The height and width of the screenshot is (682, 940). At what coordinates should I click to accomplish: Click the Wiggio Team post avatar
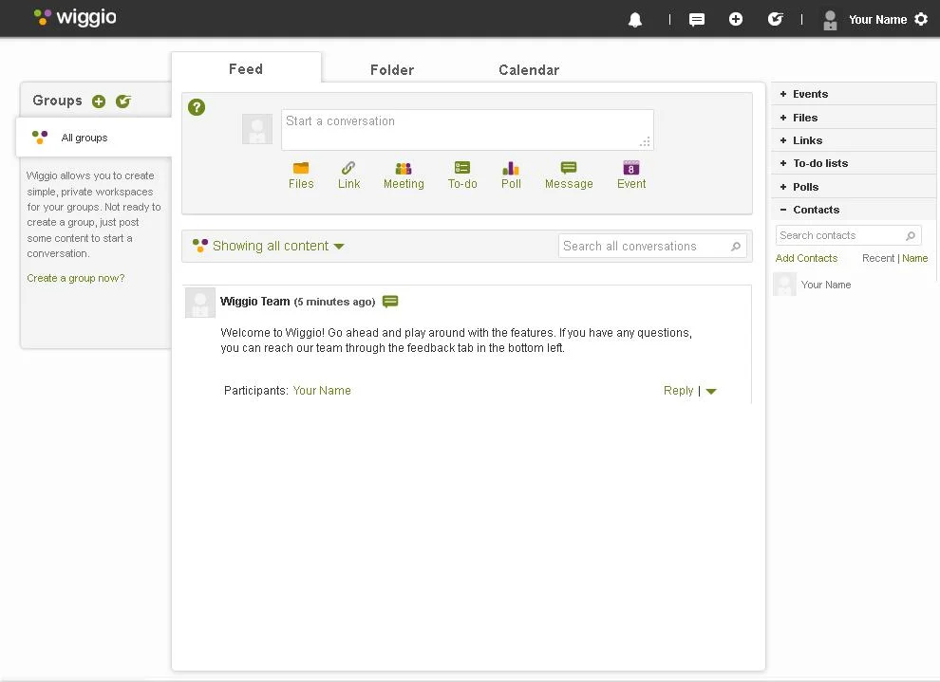200,303
